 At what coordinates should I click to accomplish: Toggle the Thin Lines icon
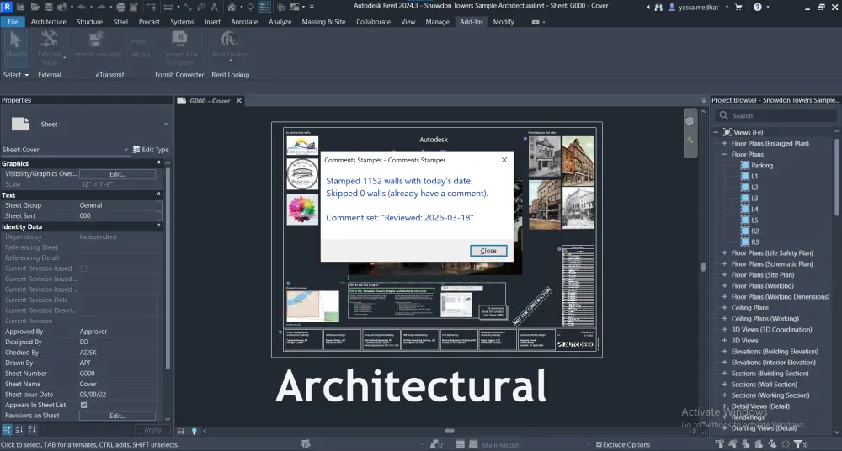(x=264, y=7)
